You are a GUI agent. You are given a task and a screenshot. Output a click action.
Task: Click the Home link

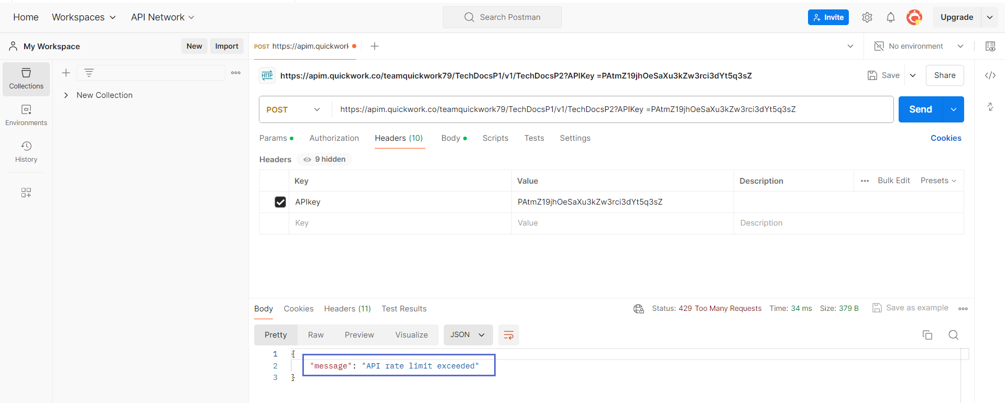point(26,17)
